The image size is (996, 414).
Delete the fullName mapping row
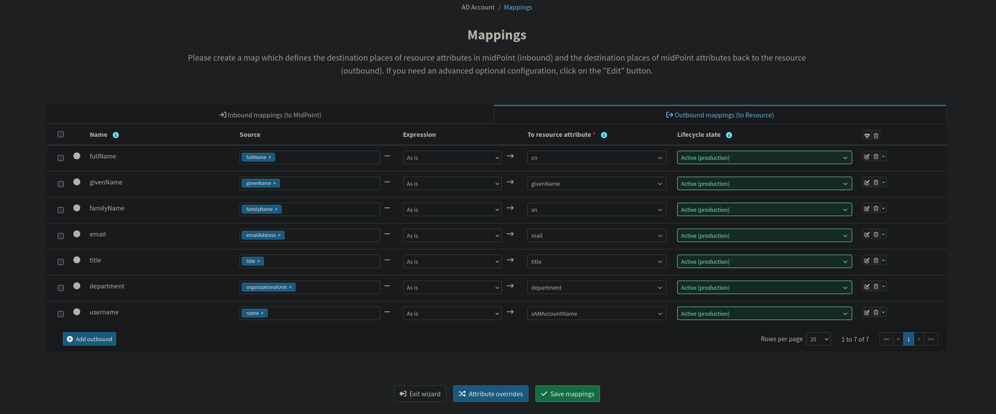(x=876, y=157)
